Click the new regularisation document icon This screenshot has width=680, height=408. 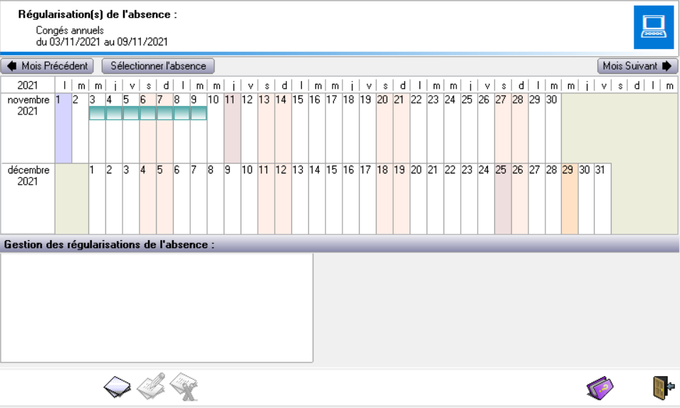point(117,386)
